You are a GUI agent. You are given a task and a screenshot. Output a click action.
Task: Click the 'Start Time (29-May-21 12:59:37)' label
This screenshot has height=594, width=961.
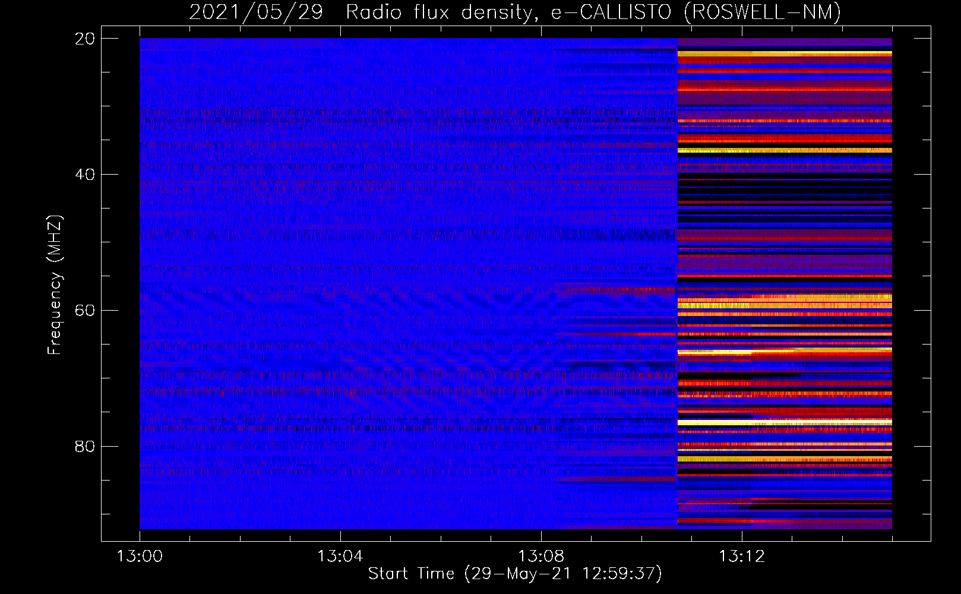point(515,574)
